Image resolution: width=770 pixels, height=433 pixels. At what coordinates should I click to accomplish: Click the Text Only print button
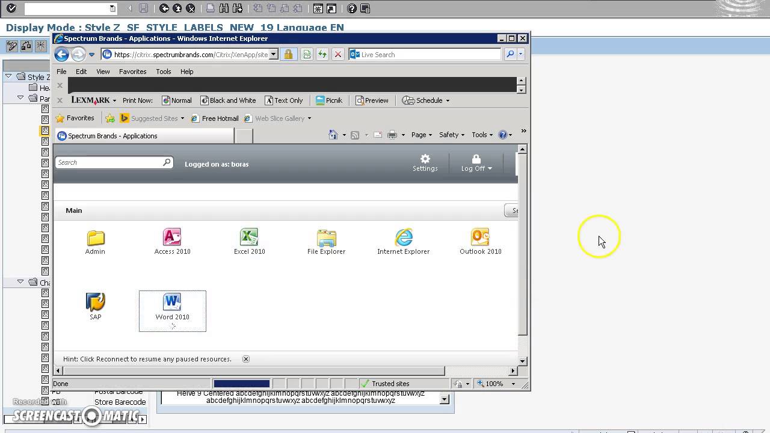pos(284,100)
